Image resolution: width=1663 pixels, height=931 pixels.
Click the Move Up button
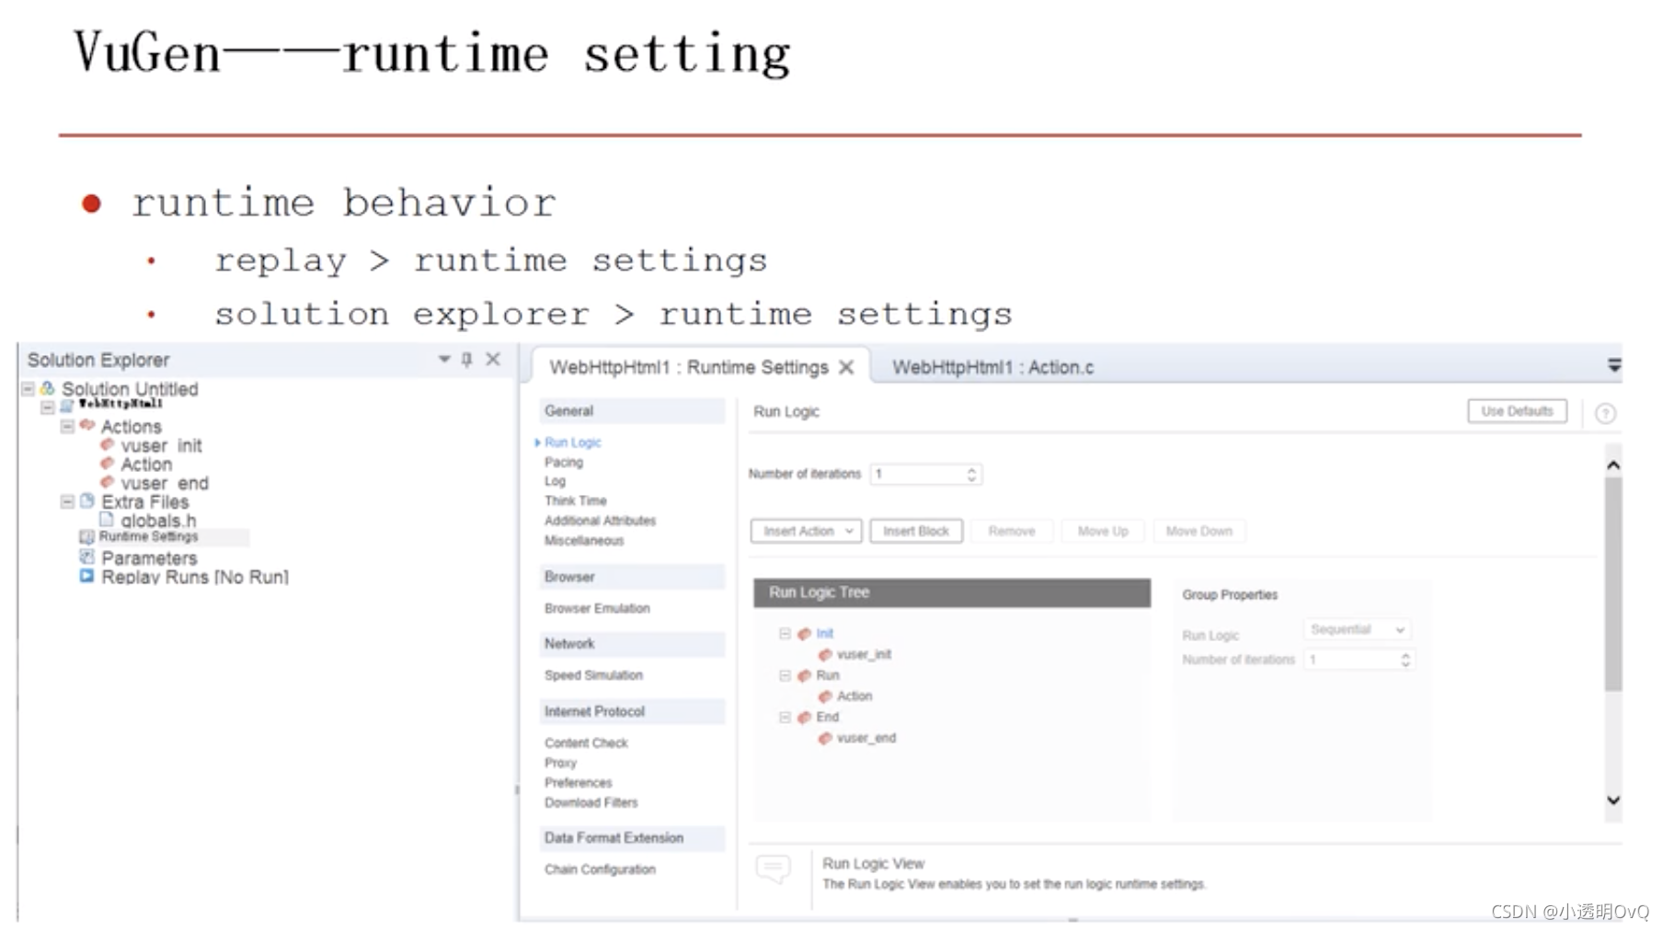point(1103,531)
